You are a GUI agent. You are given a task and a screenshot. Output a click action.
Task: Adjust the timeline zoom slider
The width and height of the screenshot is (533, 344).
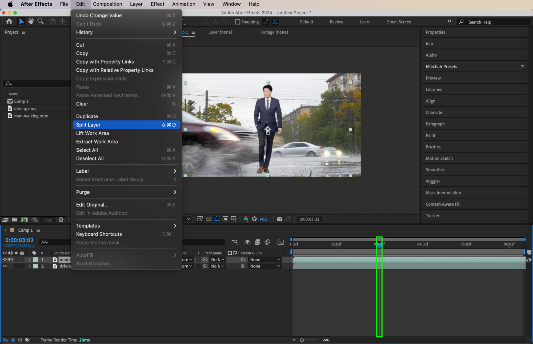(302, 340)
